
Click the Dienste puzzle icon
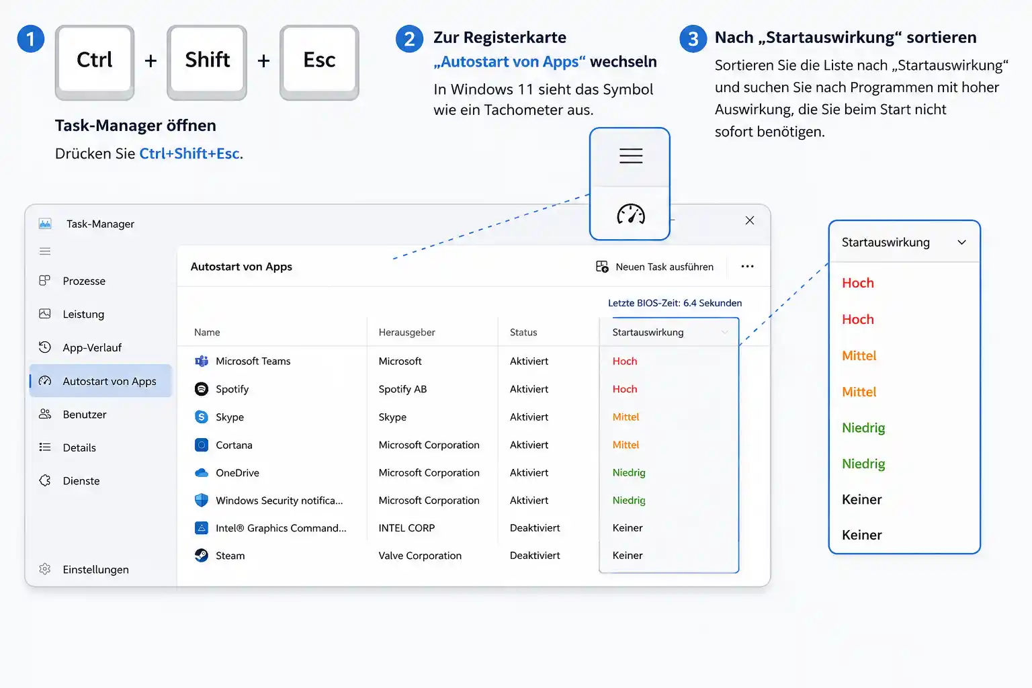coord(45,480)
